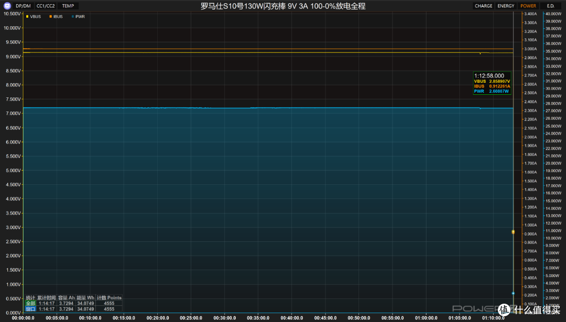Image resolution: width=566 pixels, height=322 pixels.
Task: Click the PWR blue legend swatch
Action: [73, 17]
